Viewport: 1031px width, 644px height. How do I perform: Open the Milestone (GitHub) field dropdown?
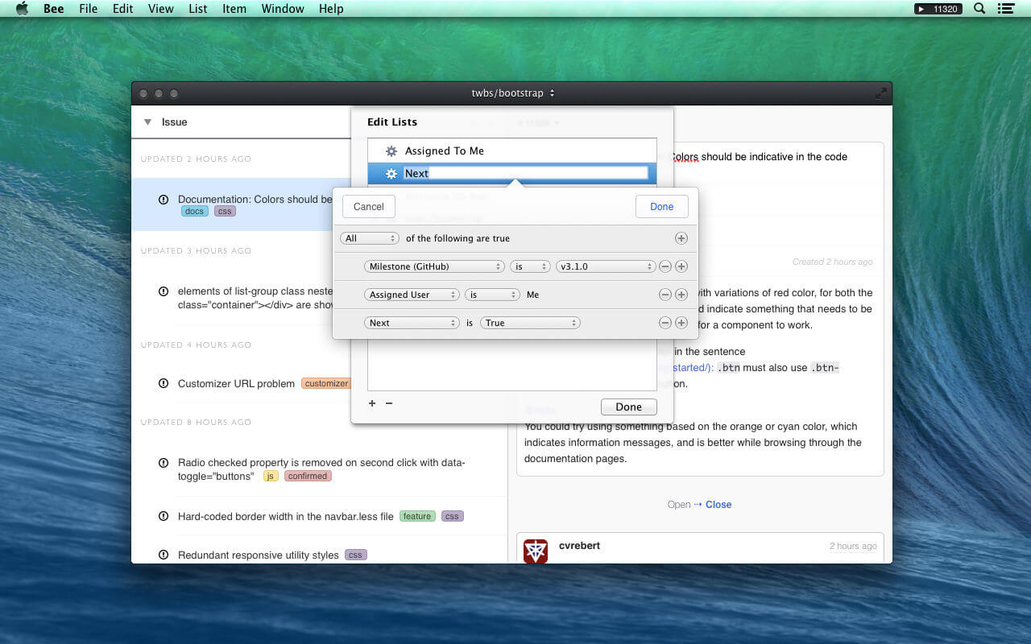(x=434, y=266)
